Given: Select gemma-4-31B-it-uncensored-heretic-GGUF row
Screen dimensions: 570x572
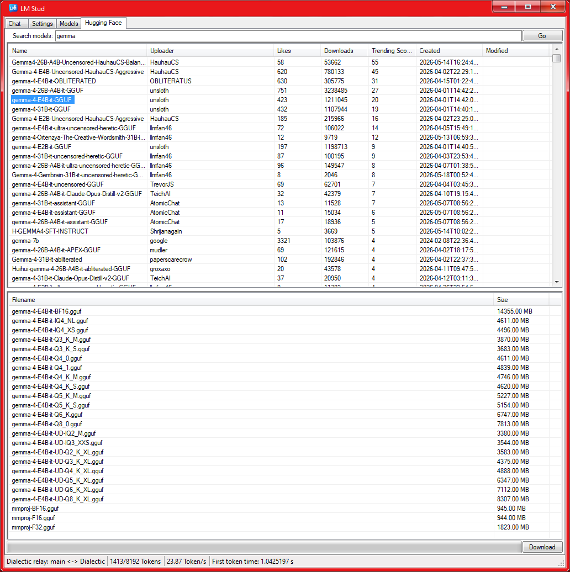Looking at the screenshot, I should pos(279,156).
